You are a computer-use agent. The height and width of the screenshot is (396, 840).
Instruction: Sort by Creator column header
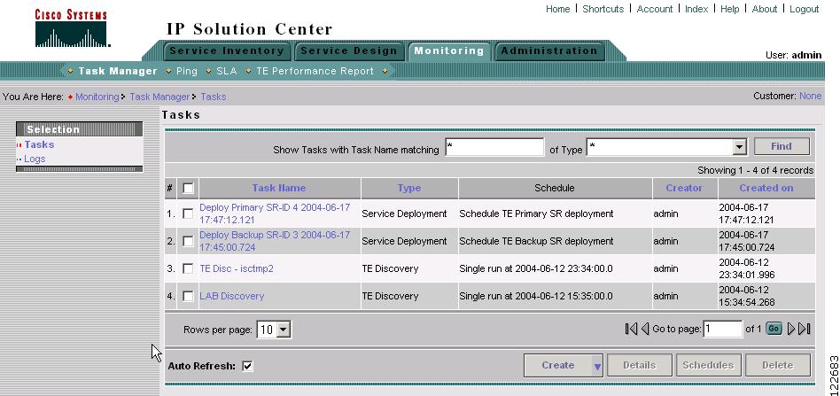pos(684,188)
